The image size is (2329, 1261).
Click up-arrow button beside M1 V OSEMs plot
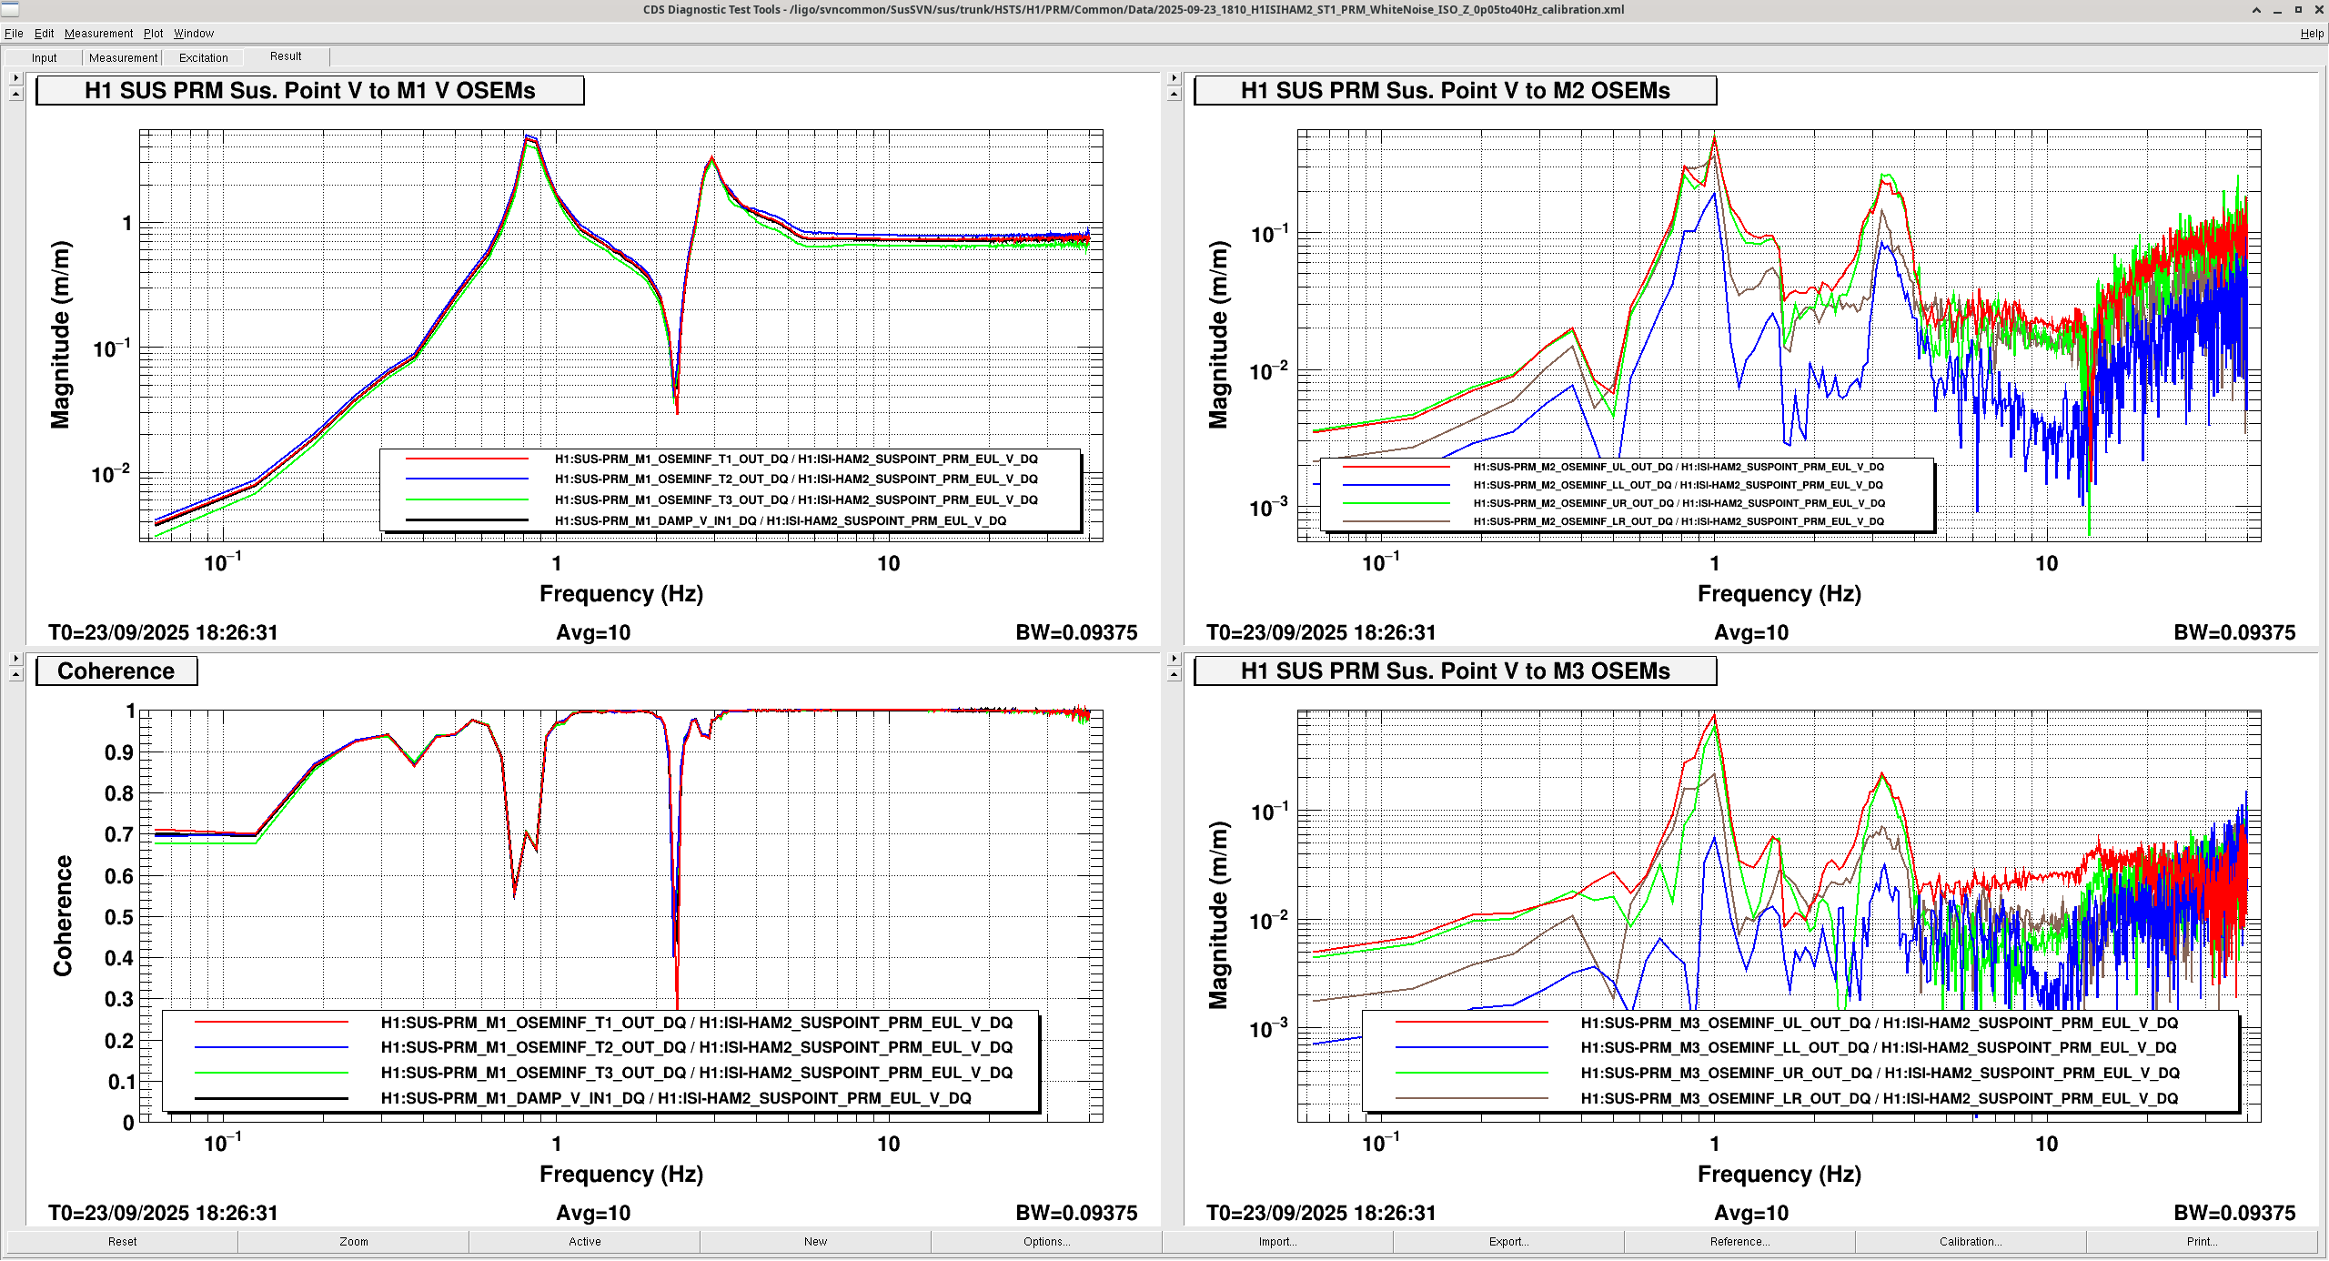[15, 94]
